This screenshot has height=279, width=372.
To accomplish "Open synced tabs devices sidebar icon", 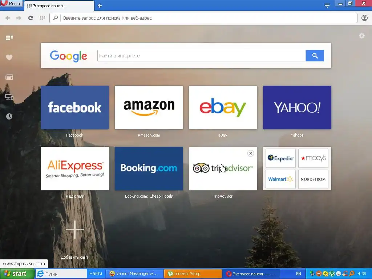I will point(9,97).
